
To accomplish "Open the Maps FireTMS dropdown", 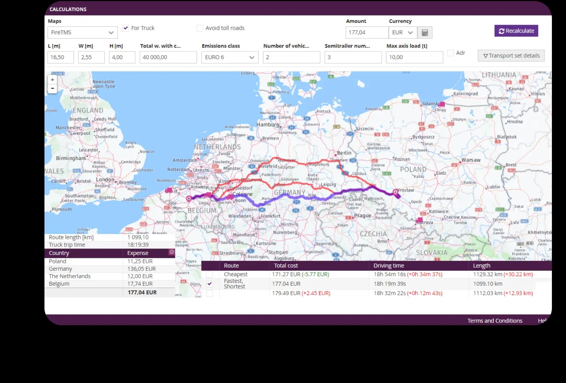I will click(x=82, y=33).
